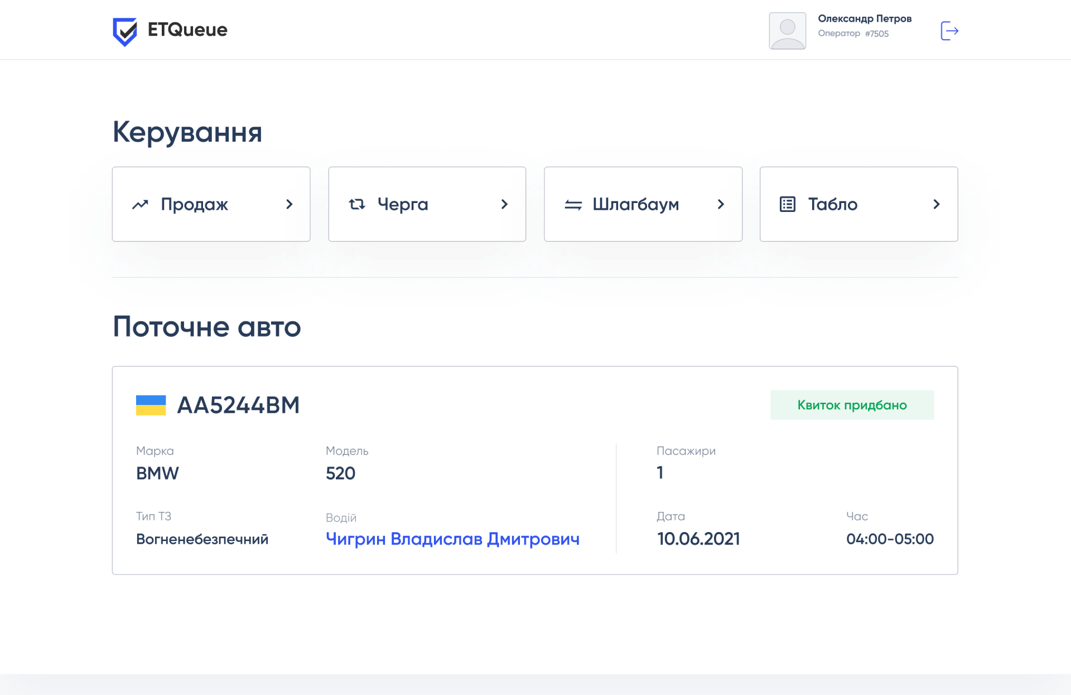Open the Черга management card
The width and height of the screenshot is (1071, 695).
click(x=427, y=204)
